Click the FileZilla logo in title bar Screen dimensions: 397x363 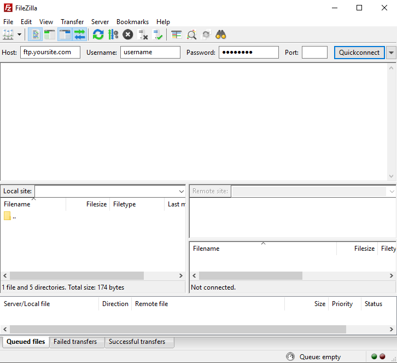(8, 8)
